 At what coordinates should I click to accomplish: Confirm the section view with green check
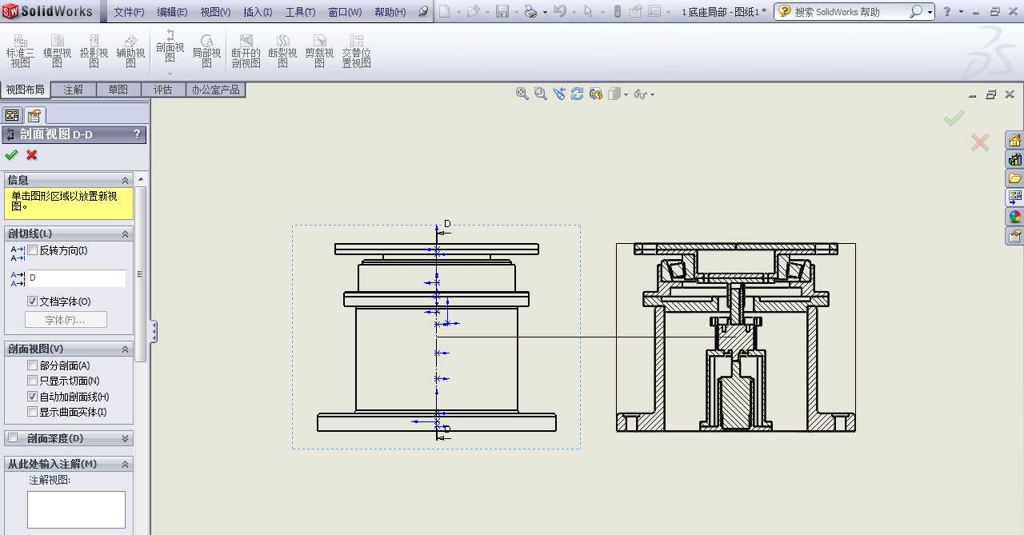point(11,155)
